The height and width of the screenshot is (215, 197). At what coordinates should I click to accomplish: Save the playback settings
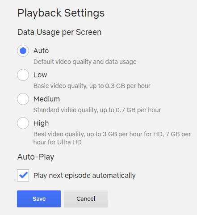pyautogui.click(x=39, y=199)
